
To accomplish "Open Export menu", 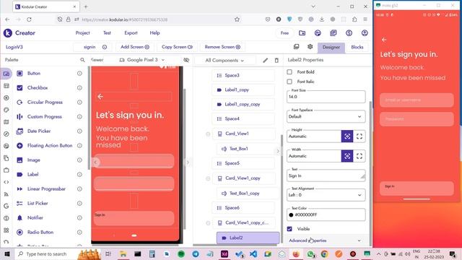I will pyautogui.click(x=131, y=33).
